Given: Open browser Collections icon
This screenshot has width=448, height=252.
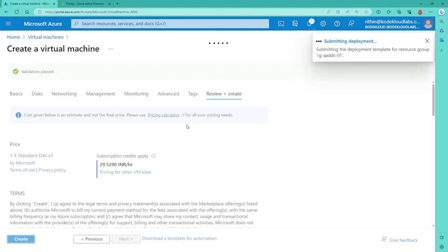Looking at the screenshot, I should pos(399,12).
